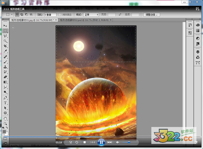The image size is (203, 149).
Task: Enable Add to selection mode
Action: pyautogui.click(x=21, y=14)
